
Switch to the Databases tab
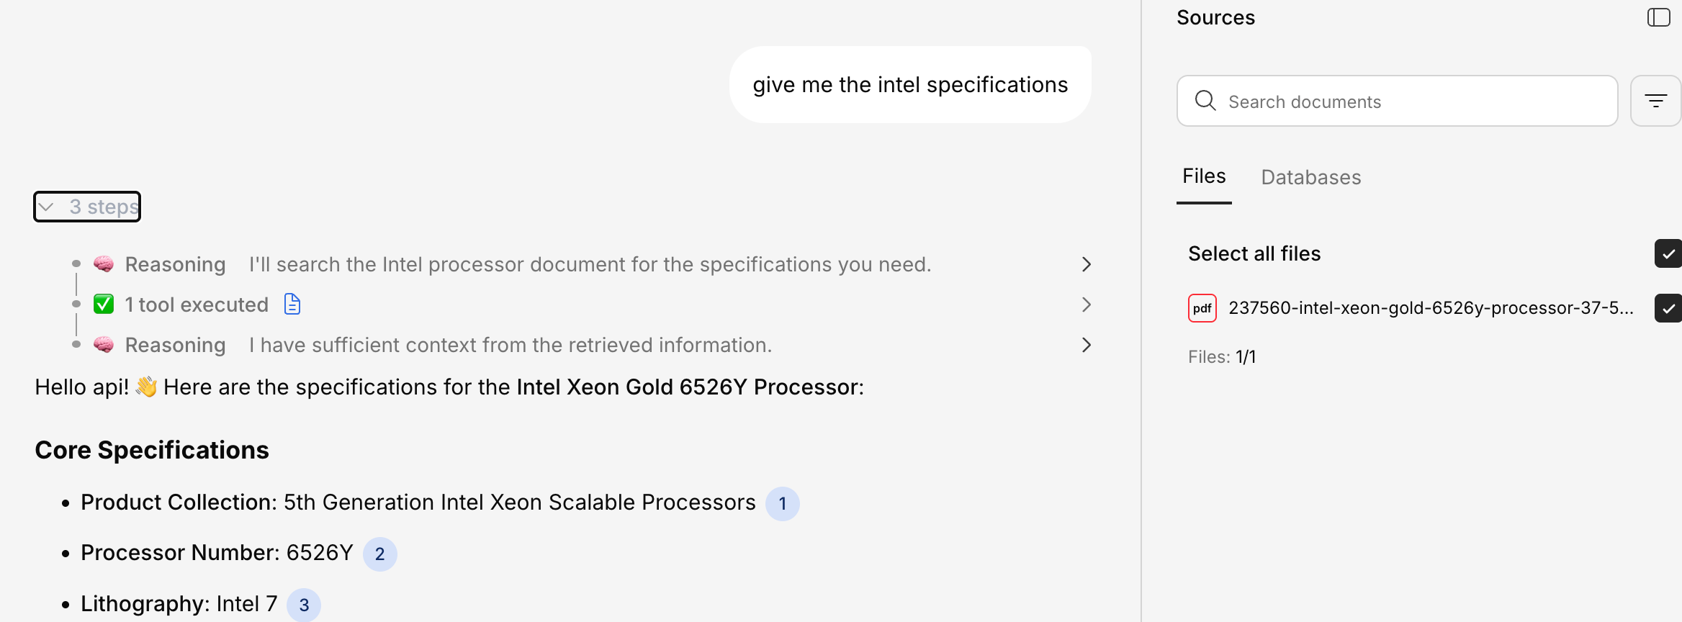[x=1310, y=177]
